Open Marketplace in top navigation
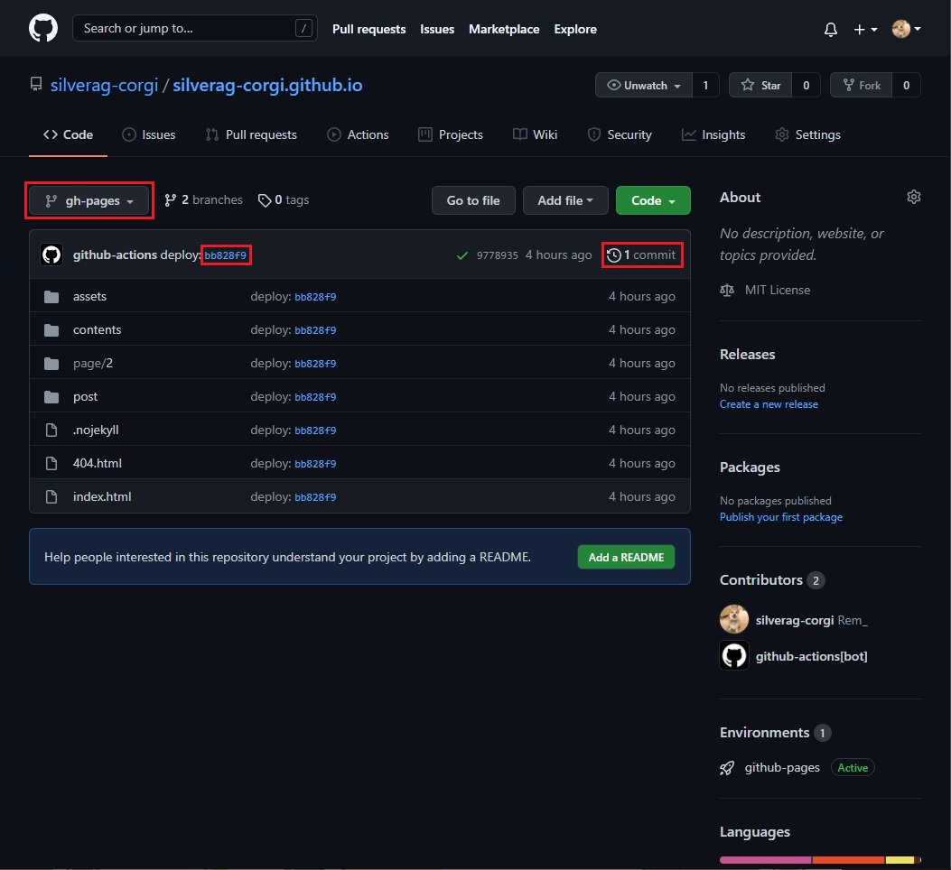 tap(503, 29)
